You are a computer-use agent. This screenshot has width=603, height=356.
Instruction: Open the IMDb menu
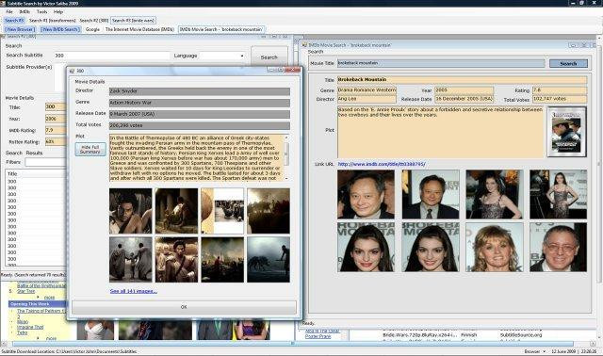coord(24,12)
